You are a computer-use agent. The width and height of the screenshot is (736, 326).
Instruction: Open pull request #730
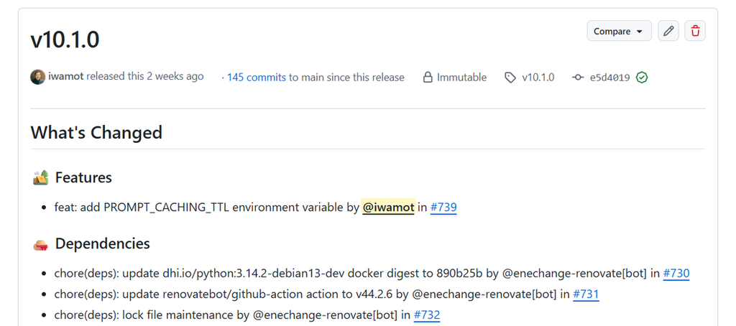click(676, 273)
